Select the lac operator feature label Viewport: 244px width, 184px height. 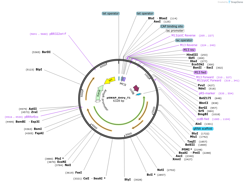[x=184, y=40]
